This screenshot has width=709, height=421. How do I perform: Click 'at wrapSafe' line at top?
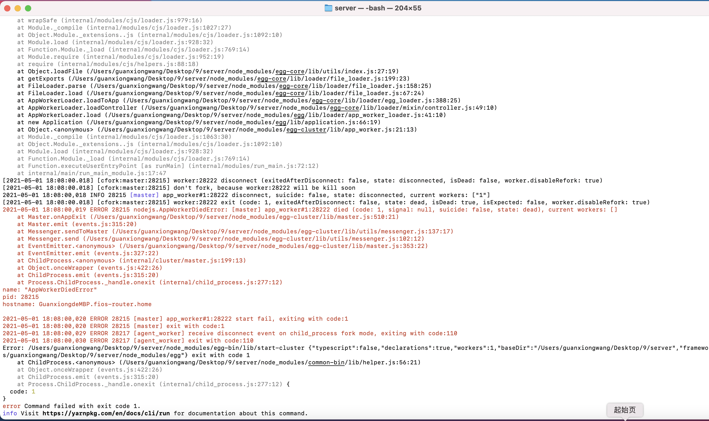click(110, 21)
